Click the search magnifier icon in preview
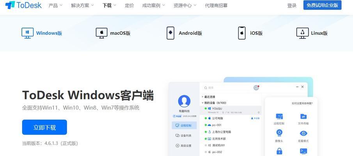The image size is (353, 156). [x=206, y=88]
